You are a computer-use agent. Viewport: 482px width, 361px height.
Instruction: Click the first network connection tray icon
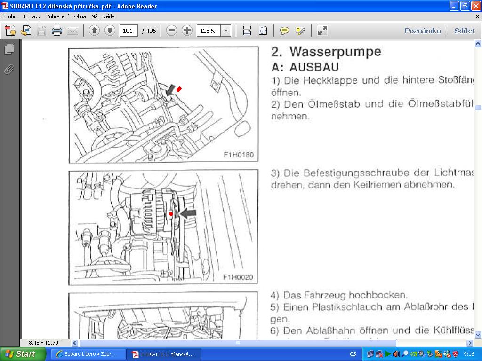(370, 354)
